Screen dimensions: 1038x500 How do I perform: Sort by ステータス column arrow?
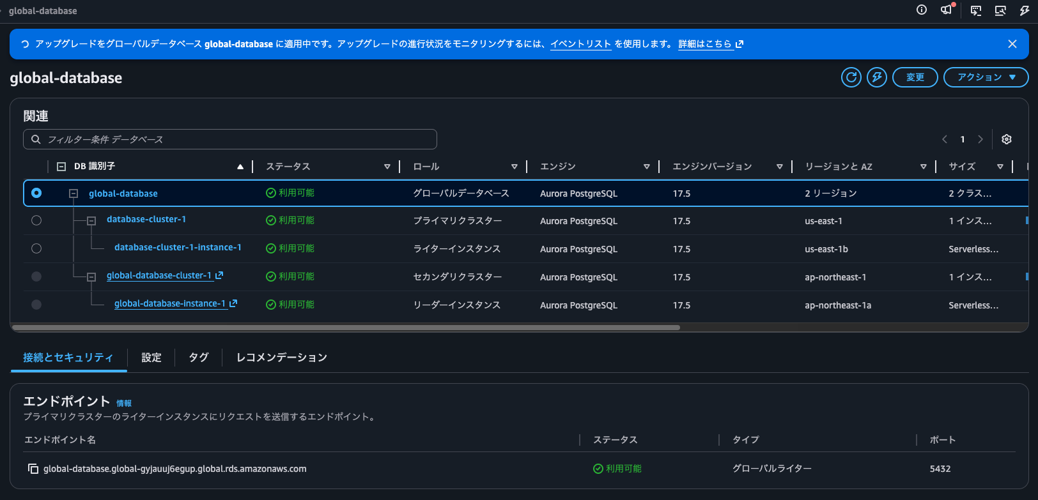click(387, 167)
